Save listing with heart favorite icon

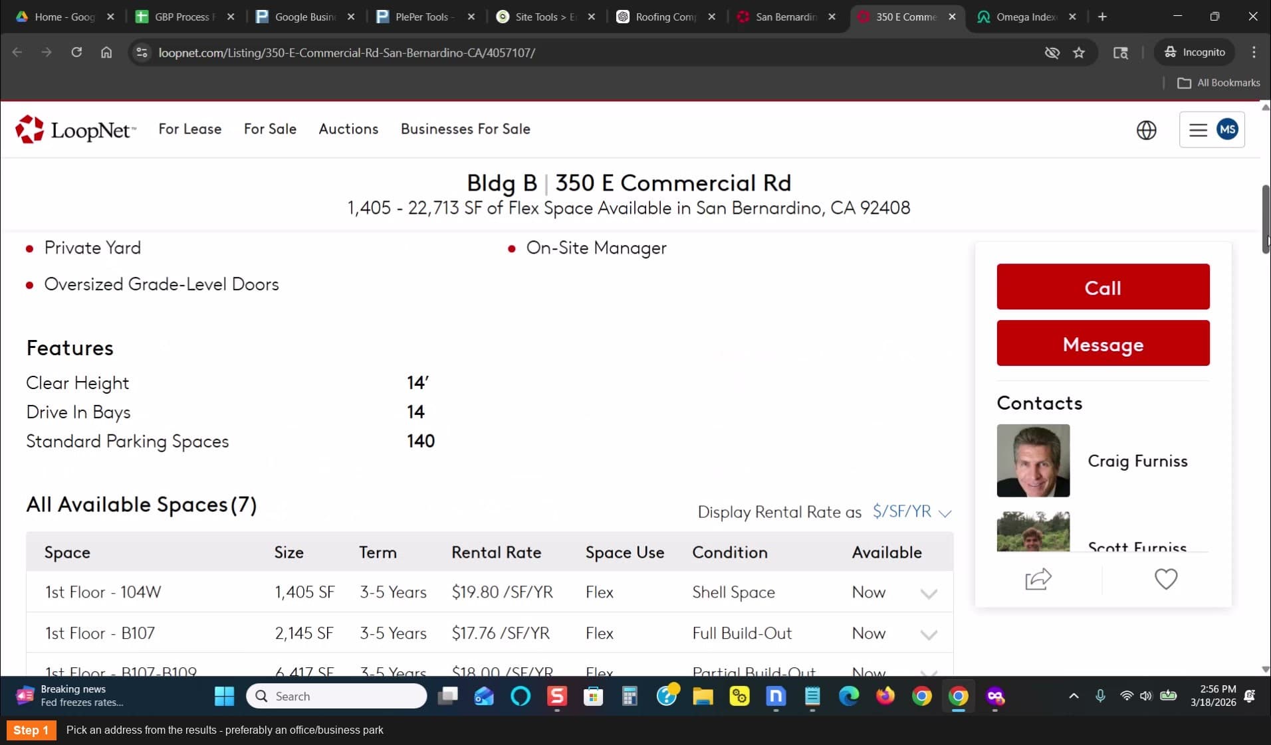[x=1166, y=579]
